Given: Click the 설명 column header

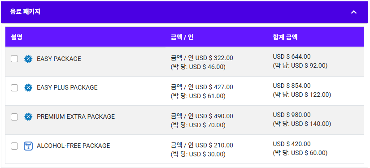Looking at the screenshot, I should (17, 37).
